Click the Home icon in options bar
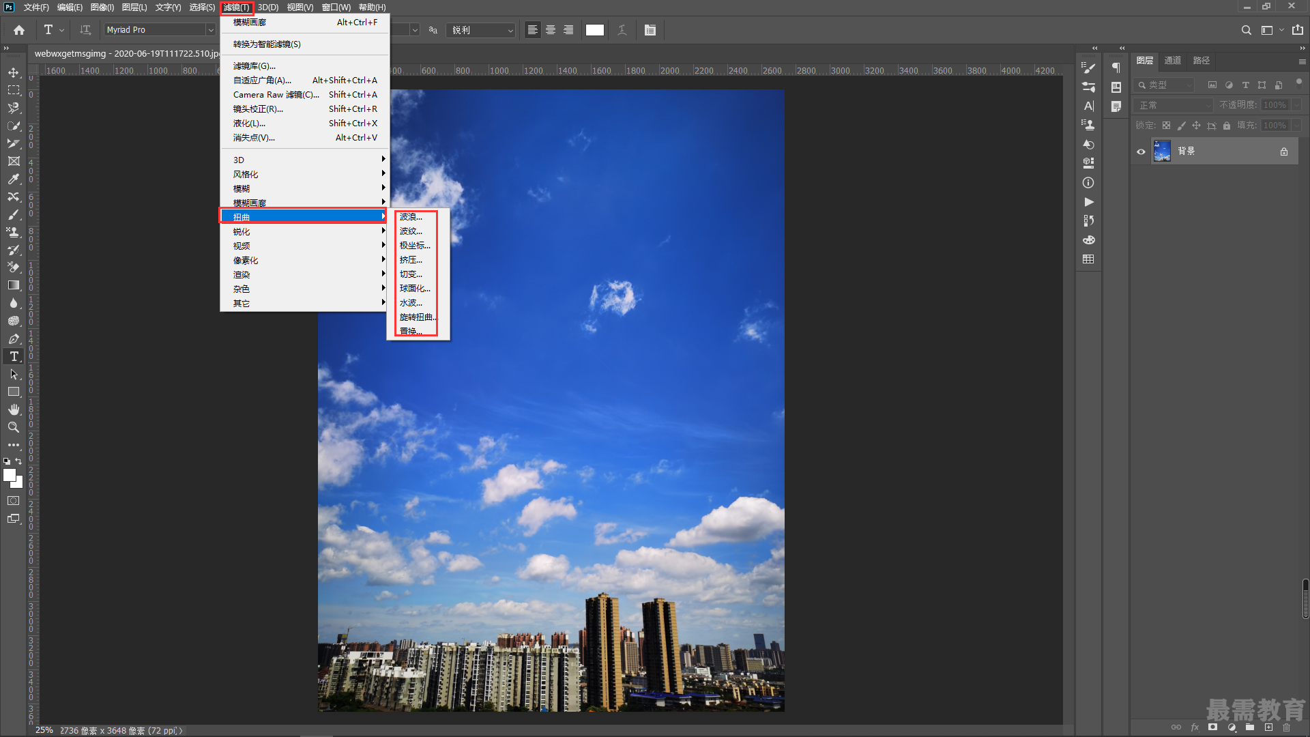 point(19,30)
